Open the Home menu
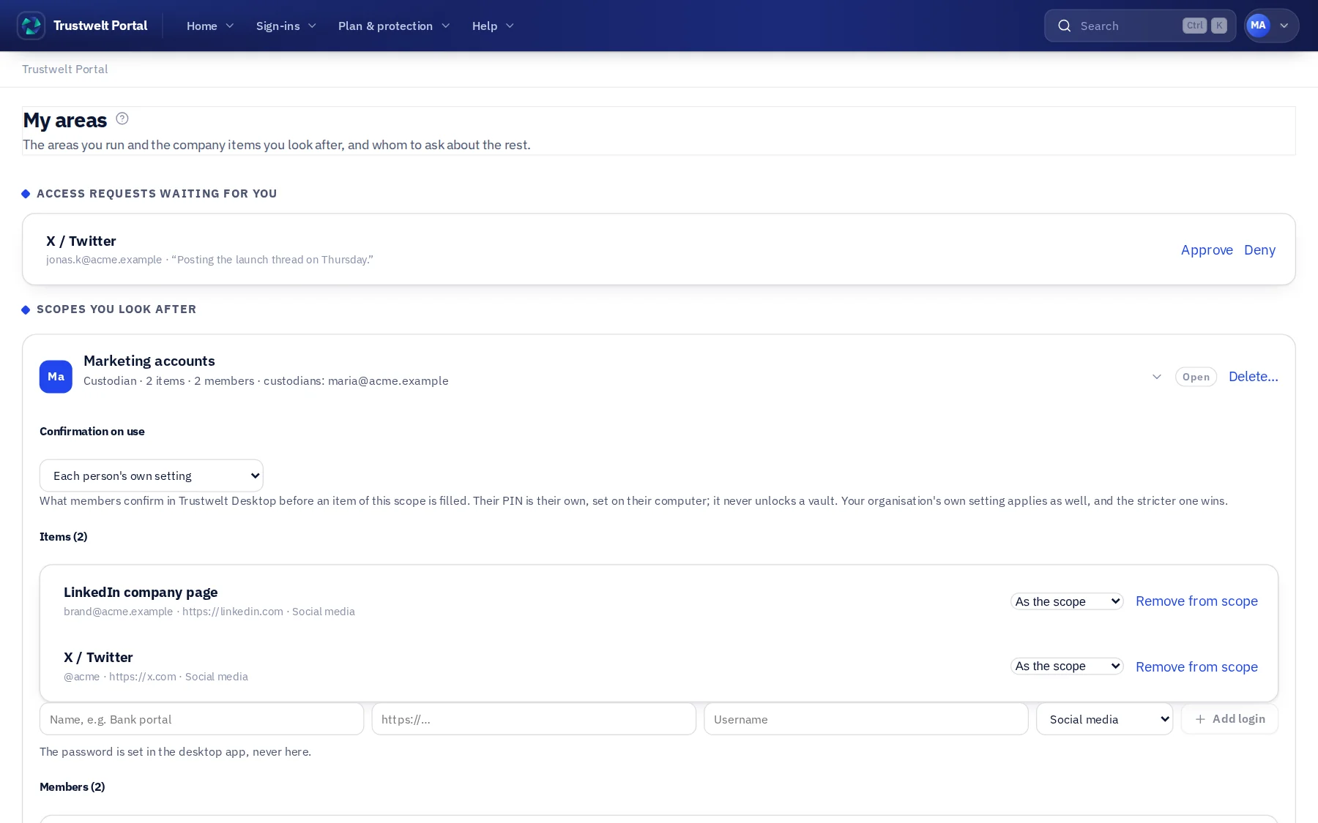Viewport: 1318px width, 823px height. pyautogui.click(x=210, y=26)
